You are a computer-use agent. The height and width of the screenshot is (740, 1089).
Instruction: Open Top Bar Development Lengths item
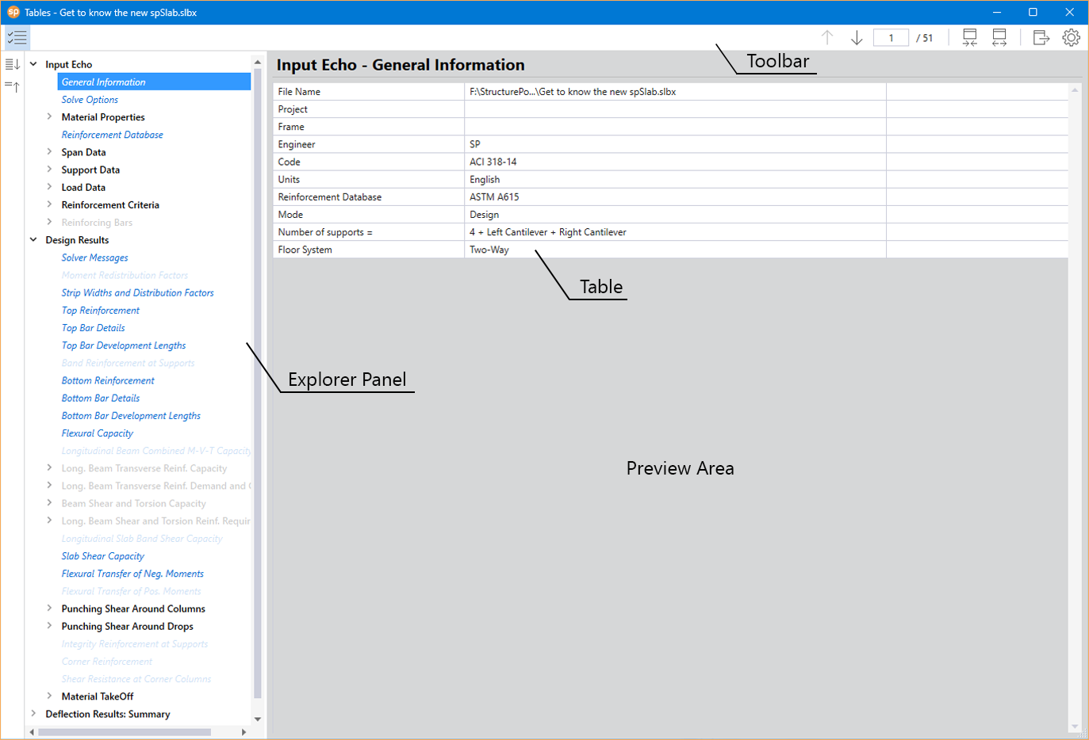124,345
